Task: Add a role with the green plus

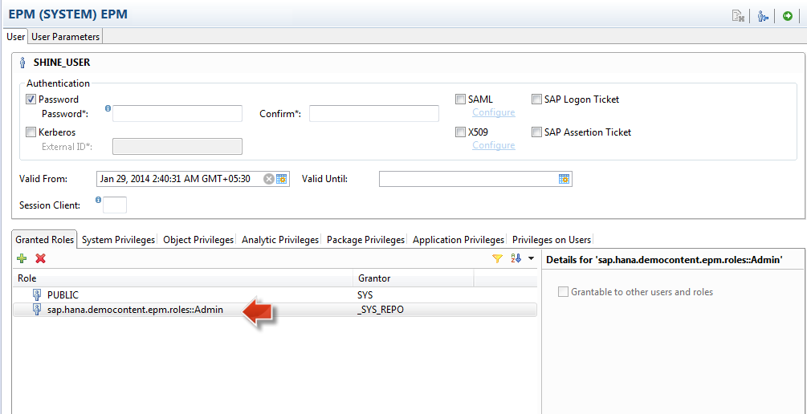Action: (22, 258)
